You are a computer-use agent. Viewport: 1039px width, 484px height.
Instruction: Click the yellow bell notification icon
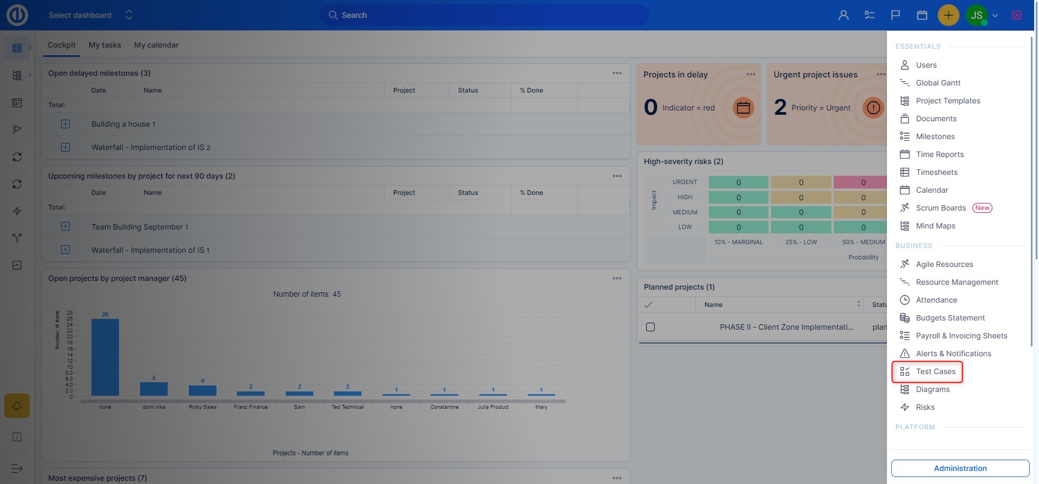point(17,405)
